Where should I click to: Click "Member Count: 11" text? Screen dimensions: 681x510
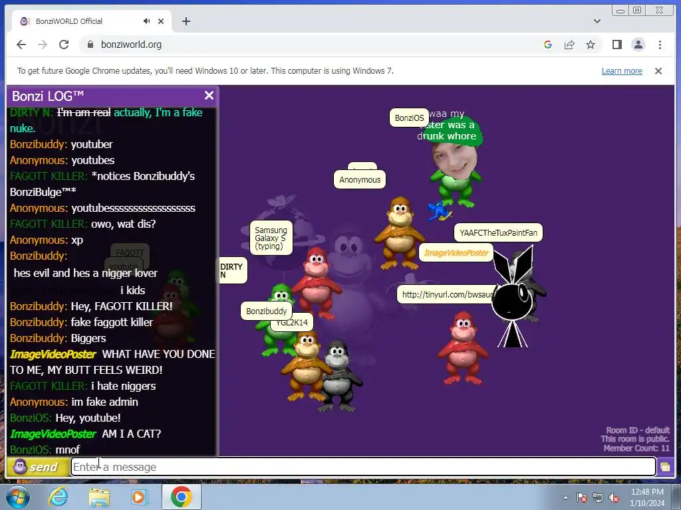636,448
